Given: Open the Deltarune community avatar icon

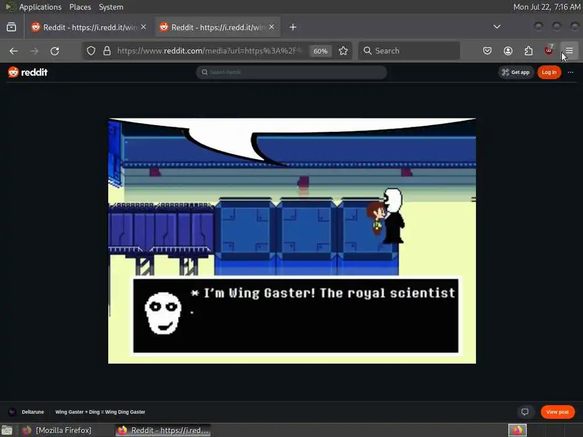Looking at the screenshot, I should (13, 412).
